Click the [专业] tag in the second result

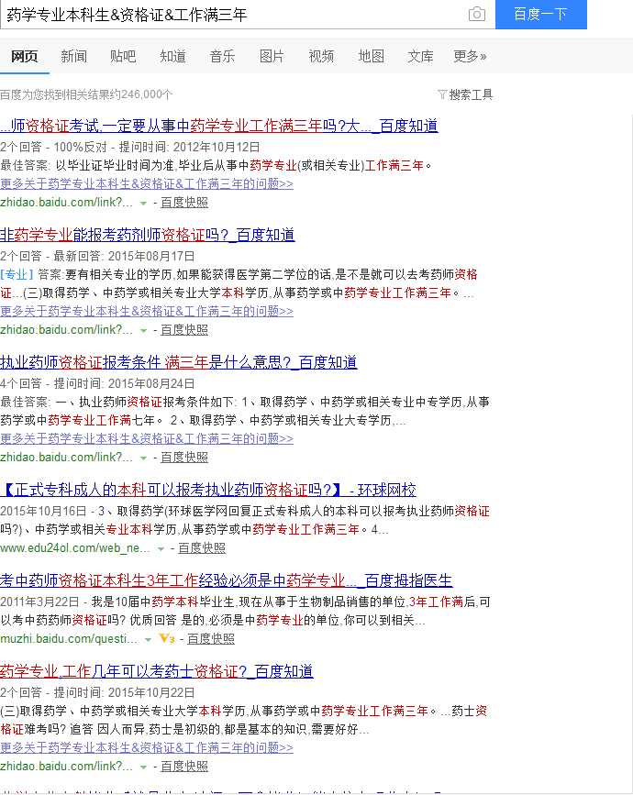(x=17, y=274)
